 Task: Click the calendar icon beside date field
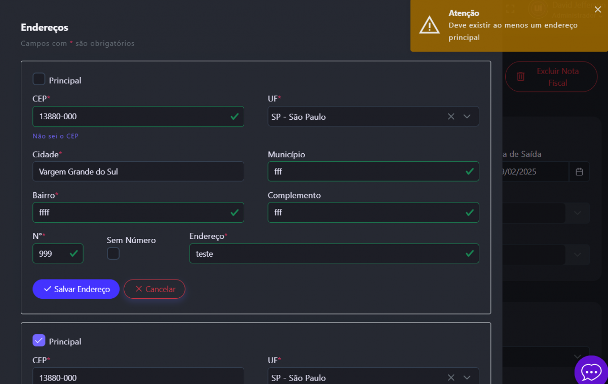pos(579,171)
